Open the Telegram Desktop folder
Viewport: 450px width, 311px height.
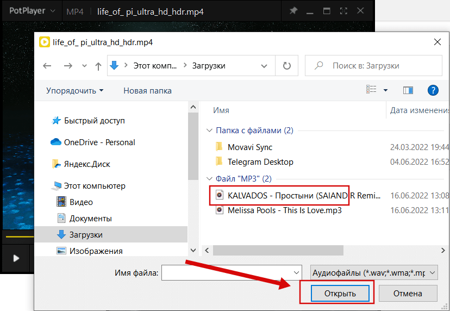(x=260, y=161)
